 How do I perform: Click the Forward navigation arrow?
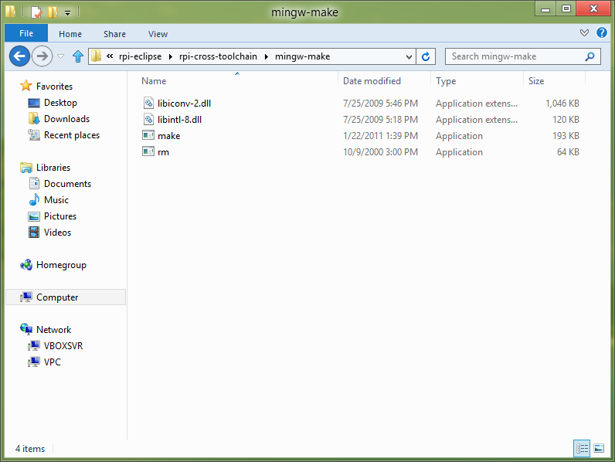tap(42, 56)
